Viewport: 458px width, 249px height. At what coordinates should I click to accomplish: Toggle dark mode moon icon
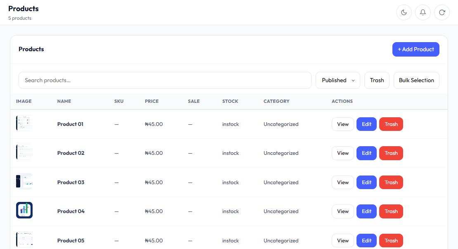pos(404,12)
